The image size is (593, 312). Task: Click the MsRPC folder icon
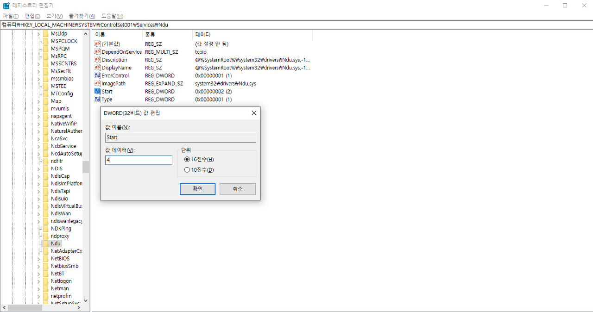click(45, 56)
